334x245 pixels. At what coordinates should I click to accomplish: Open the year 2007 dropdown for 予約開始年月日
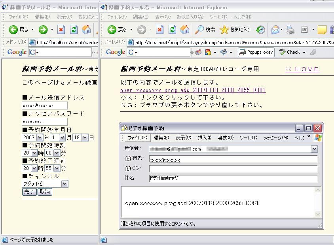pyautogui.click(x=39, y=138)
